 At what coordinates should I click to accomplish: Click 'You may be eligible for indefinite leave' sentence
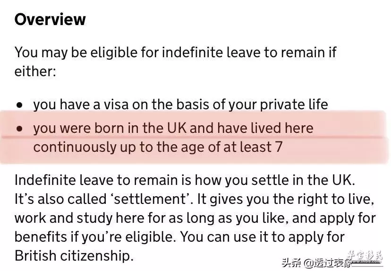tap(175, 52)
